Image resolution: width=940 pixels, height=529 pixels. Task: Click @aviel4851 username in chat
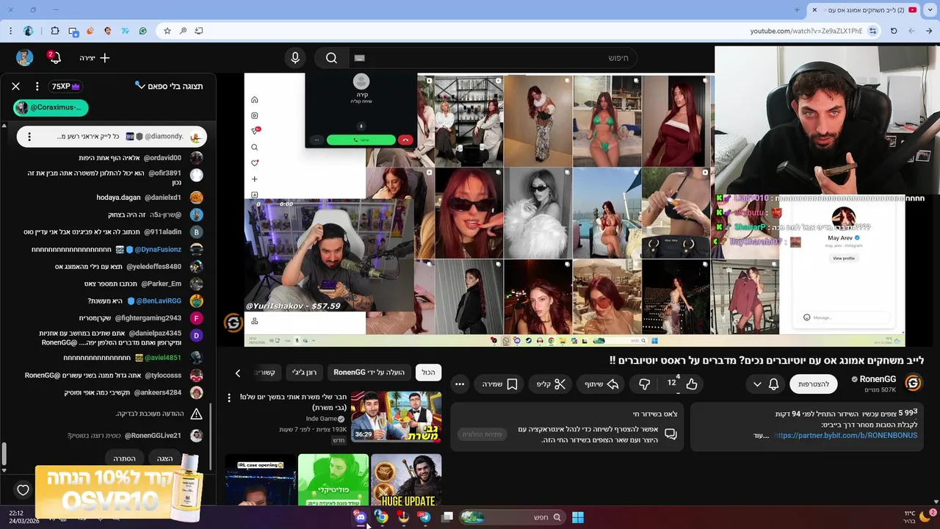tap(162, 358)
